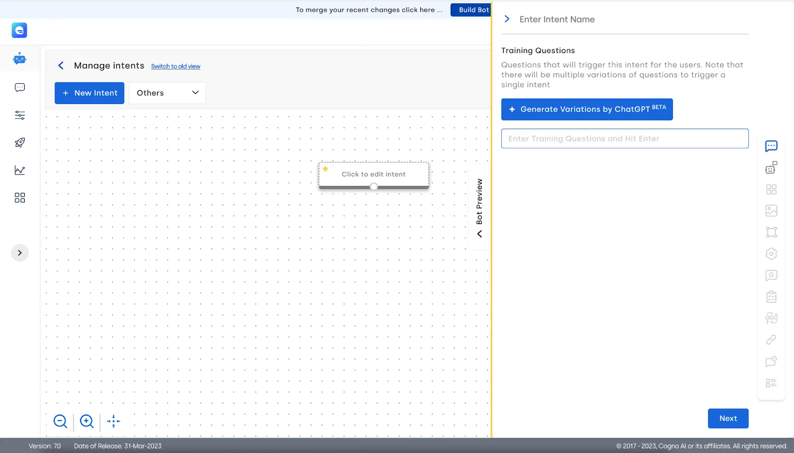Click the app logo at top left
The width and height of the screenshot is (794, 453).
coord(19,30)
